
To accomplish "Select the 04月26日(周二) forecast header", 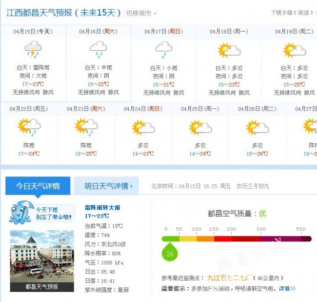I will (258, 109).
